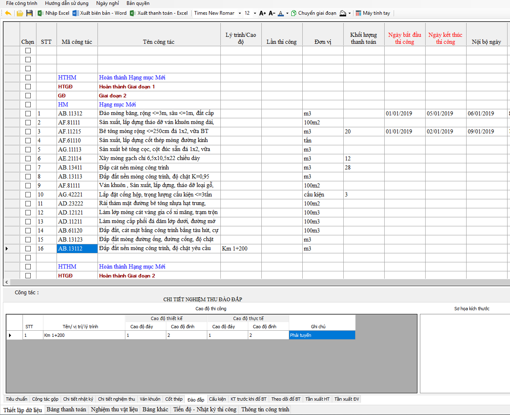Tick checkbox for row AD.23222
Viewport: 510px width, 415px height.
[x=28, y=203]
